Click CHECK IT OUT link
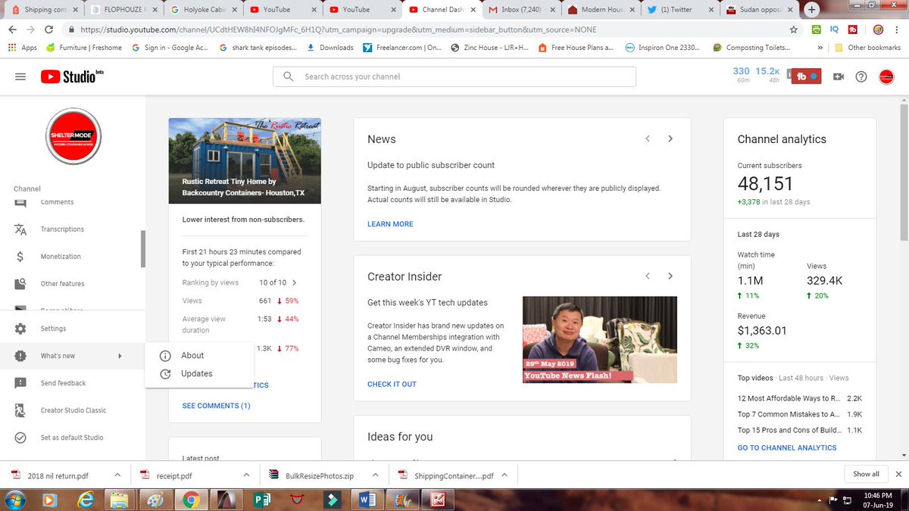Screen dimensions: 909x511 click(x=392, y=384)
